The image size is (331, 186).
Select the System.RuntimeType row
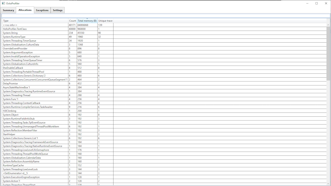(x=164, y=37)
